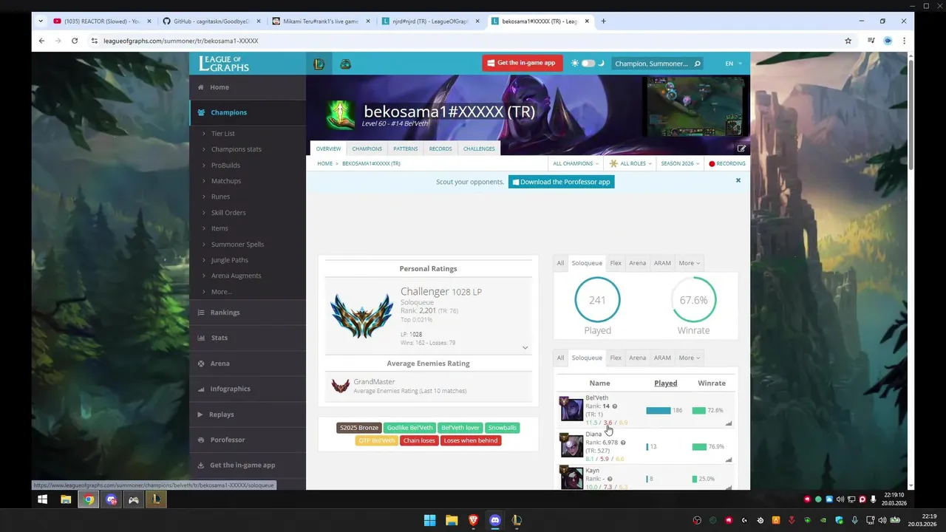Select the Flex tab above the Played circle

coord(616,263)
